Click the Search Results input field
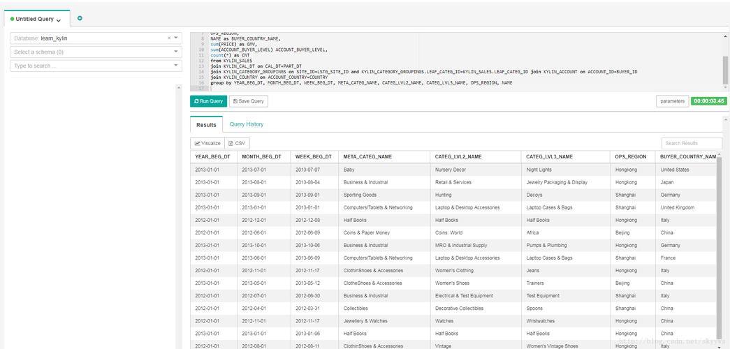Viewport: 730px width, 349px height. [x=691, y=143]
